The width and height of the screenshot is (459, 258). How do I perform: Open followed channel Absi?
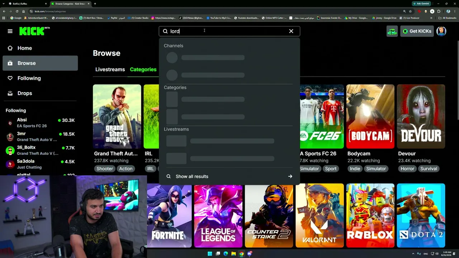point(40,123)
